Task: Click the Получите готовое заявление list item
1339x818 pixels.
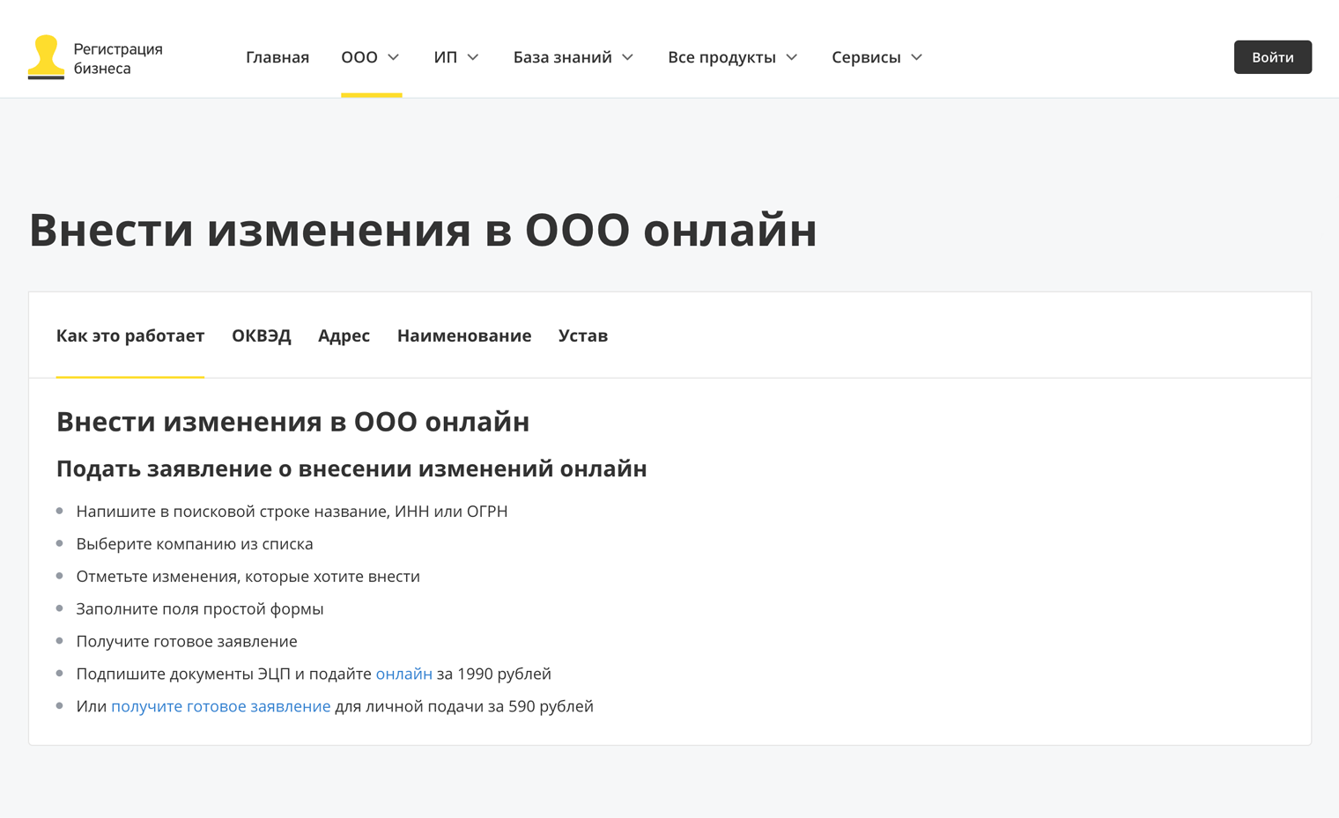Action: (187, 642)
